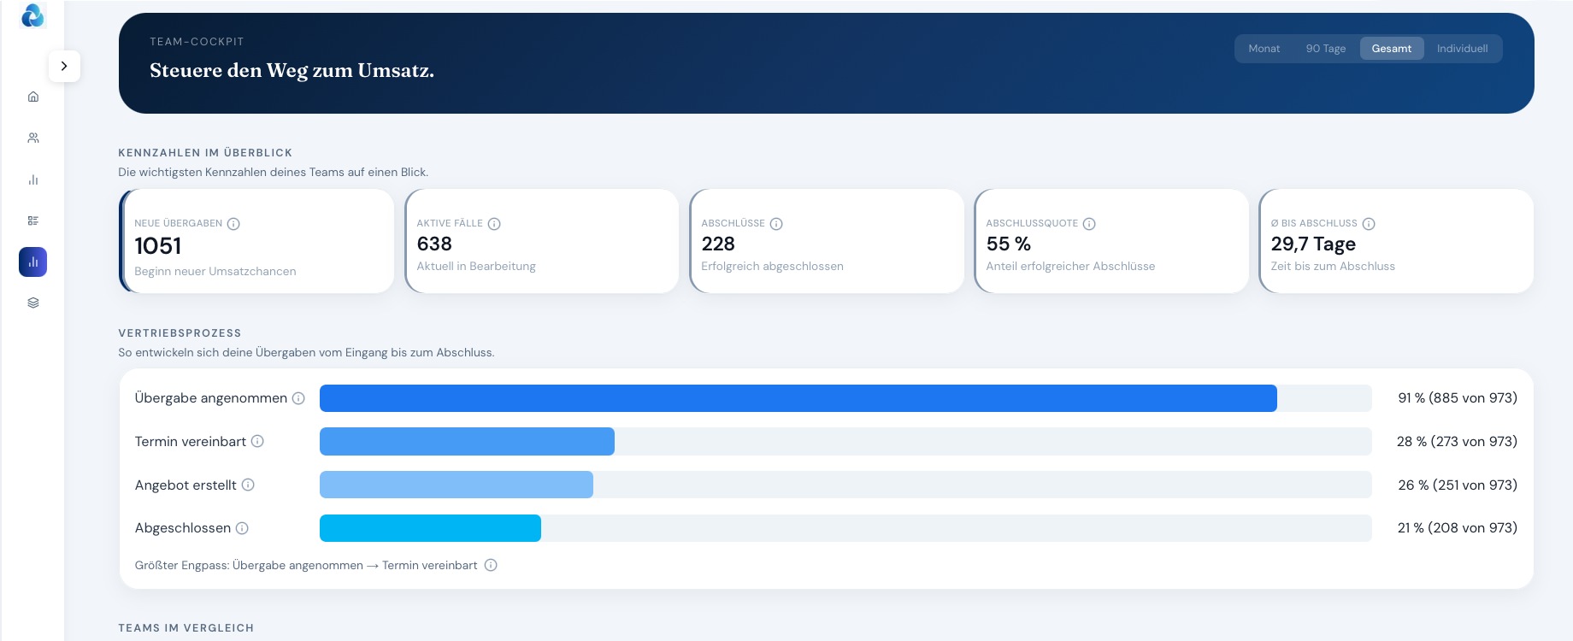Show info for Aktive Fälle metric
Image resolution: width=1573 pixels, height=641 pixels.
click(494, 224)
